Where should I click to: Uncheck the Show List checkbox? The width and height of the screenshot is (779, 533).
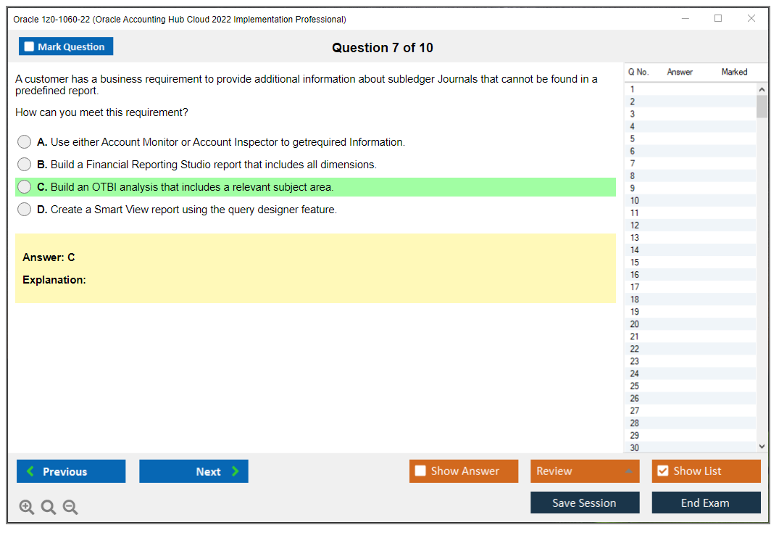[662, 471]
